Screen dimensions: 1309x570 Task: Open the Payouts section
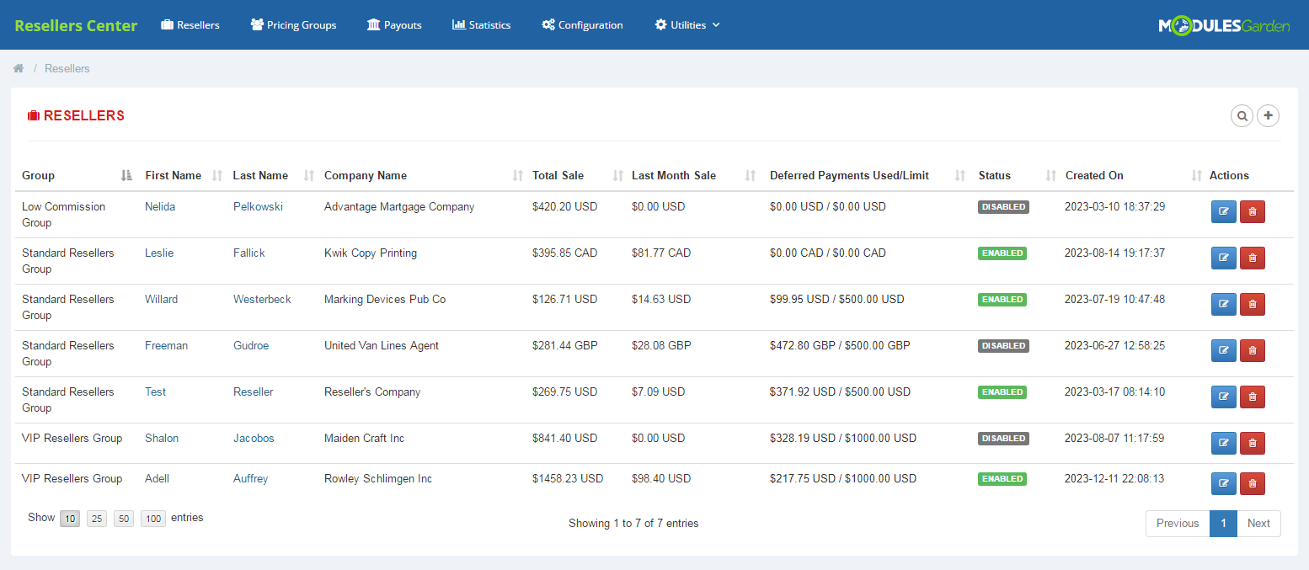click(x=371, y=24)
